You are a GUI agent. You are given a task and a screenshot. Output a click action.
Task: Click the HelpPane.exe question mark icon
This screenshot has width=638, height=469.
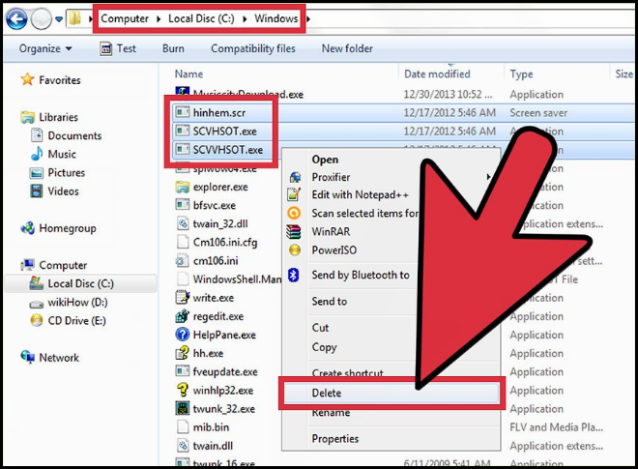(x=182, y=335)
